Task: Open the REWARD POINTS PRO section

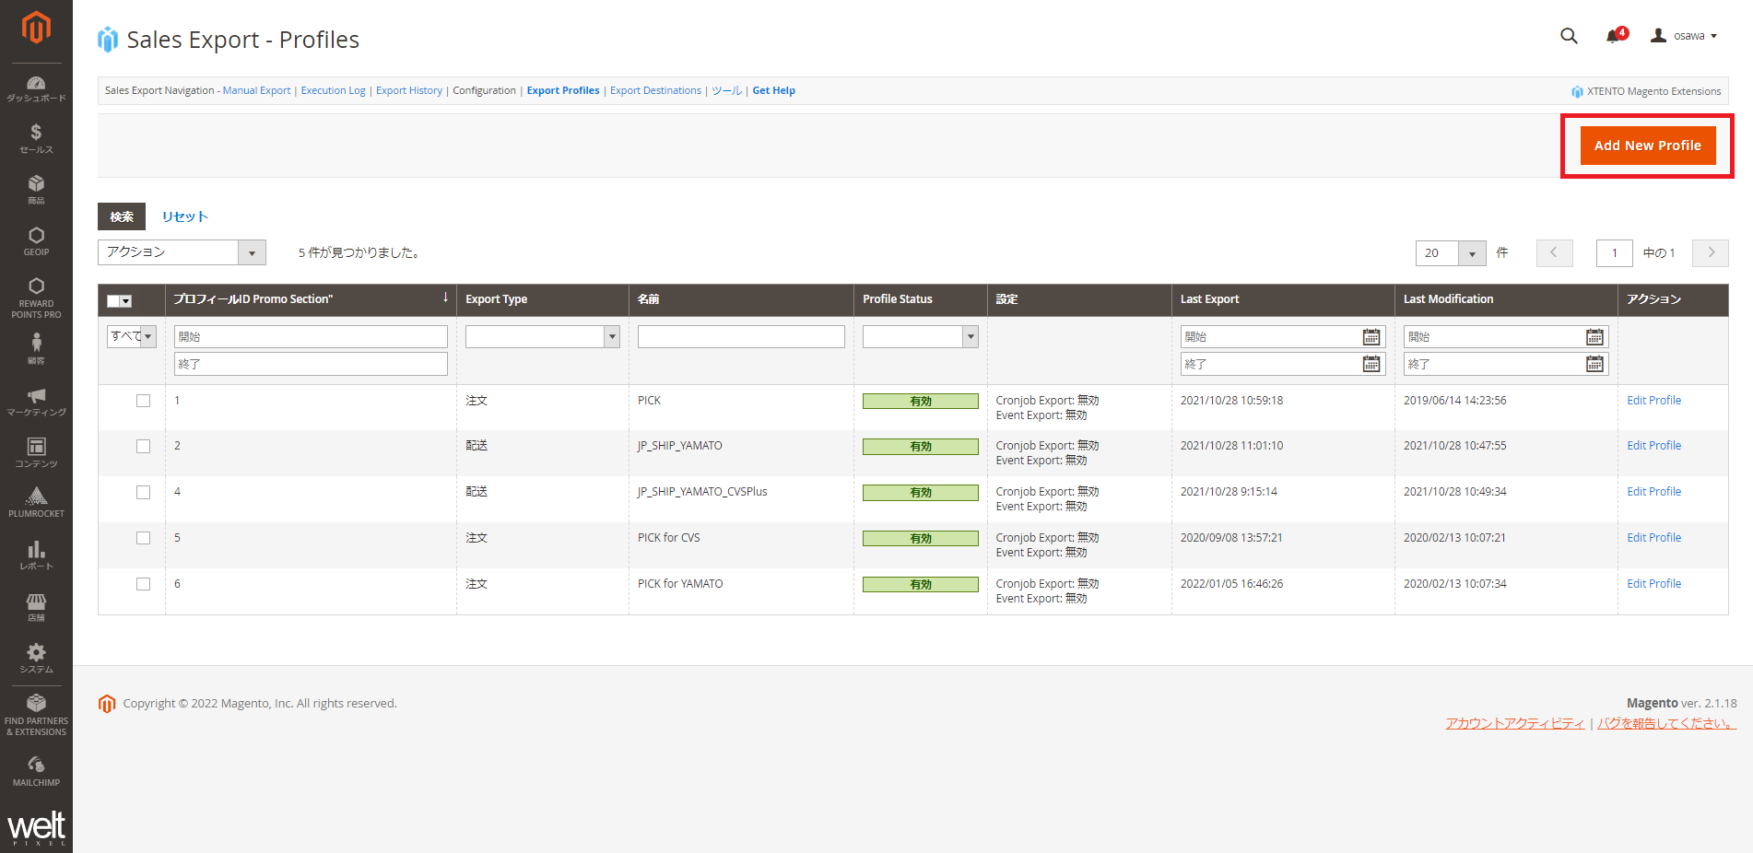Action: click(x=36, y=297)
